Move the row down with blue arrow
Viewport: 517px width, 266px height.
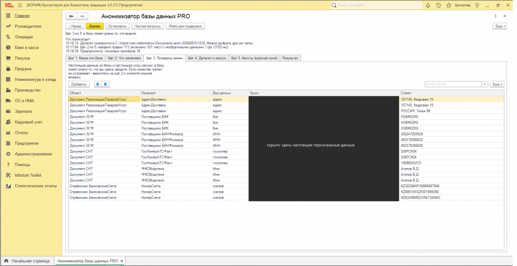(x=105, y=84)
